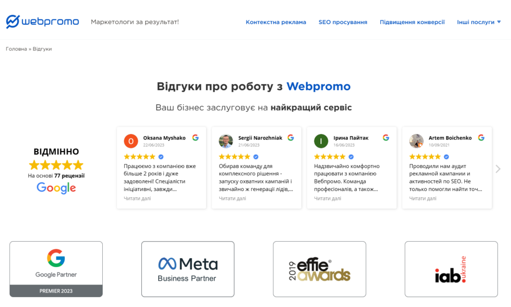This screenshot has height=307, width=511.
Task: Click the next carousel arrow
Action: 498,168
